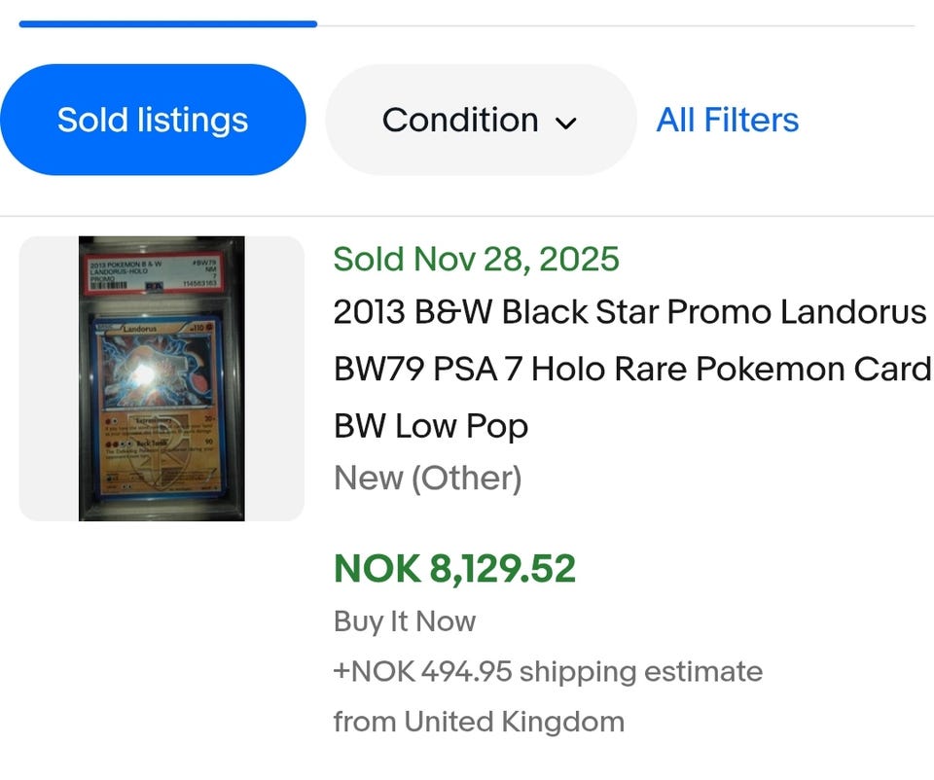This screenshot has width=934, height=780.
Task: Click the BW Low Pop title line
Action: [x=430, y=425]
